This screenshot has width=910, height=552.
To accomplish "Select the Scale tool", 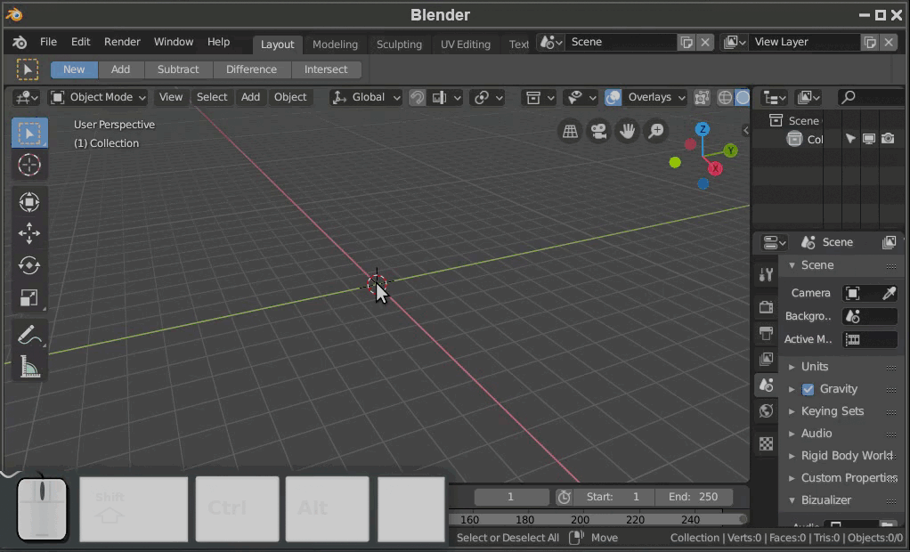I will click(29, 297).
